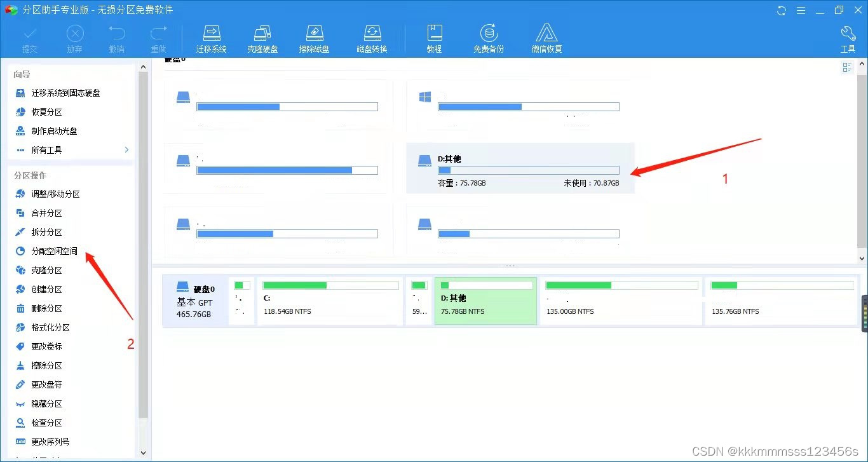Click the 免费备份 free backup icon
The width and height of the screenshot is (868, 462).
489,39
